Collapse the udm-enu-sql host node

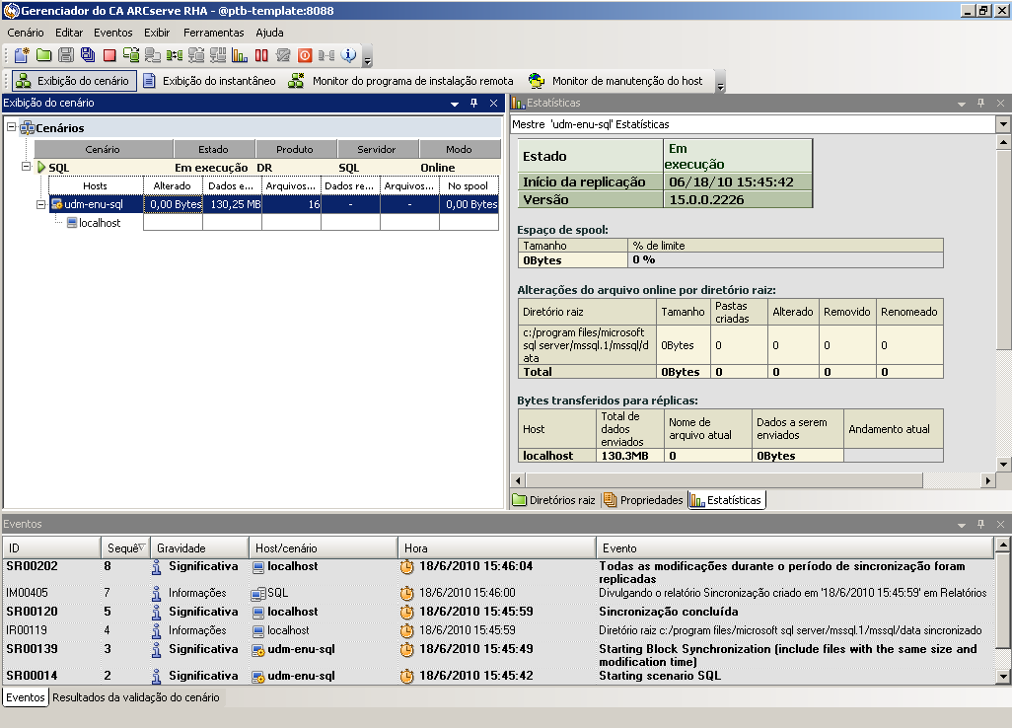41,204
